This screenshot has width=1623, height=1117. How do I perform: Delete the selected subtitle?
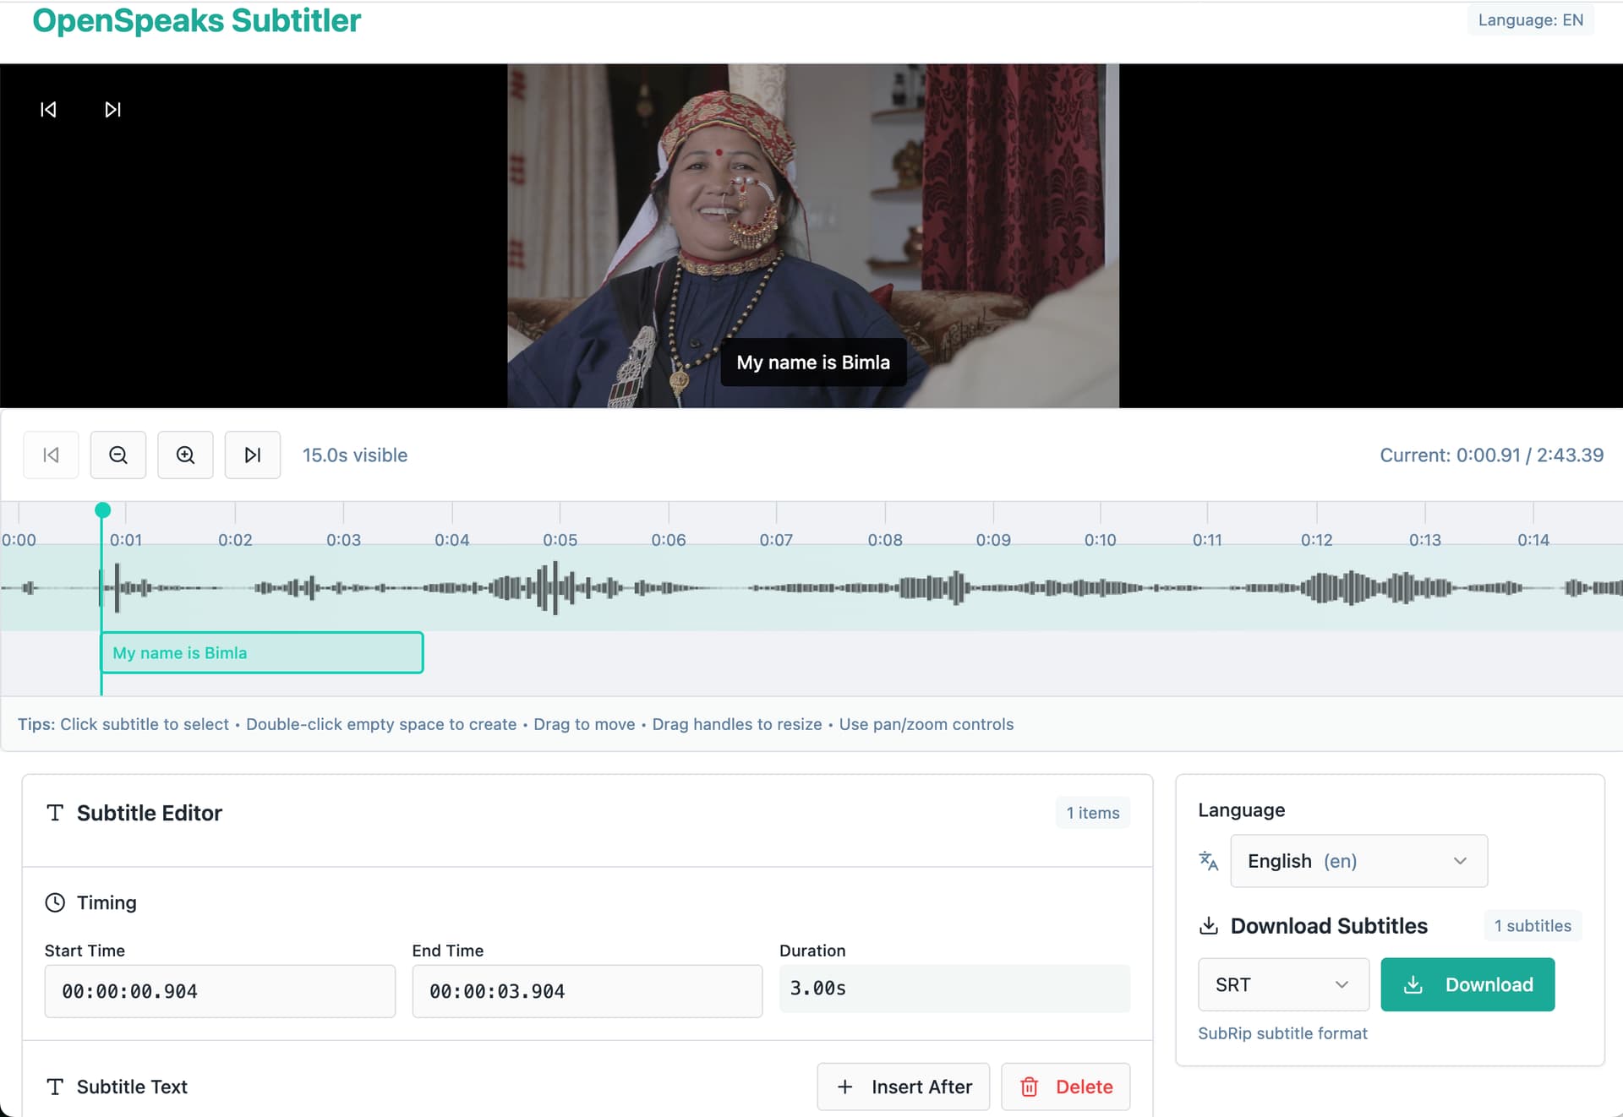point(1065,1087)
